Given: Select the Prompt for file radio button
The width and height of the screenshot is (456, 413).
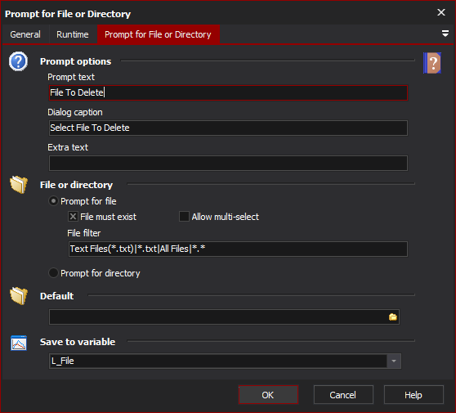Looking at the screenshot, I should (x=53, y=201).
